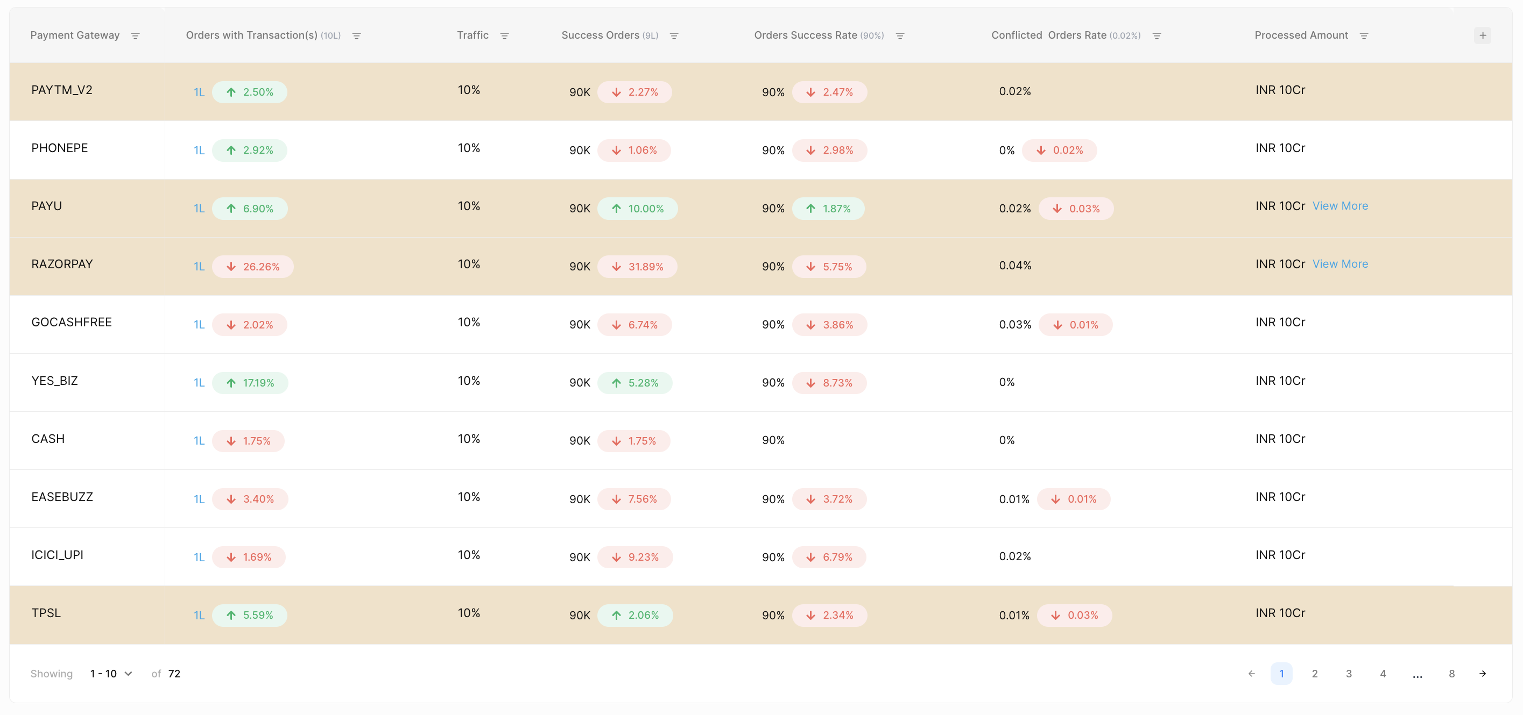This screenshot has width=1523, height=715.
Task: Click the previous page arrow
Action: click(1251, 674)
